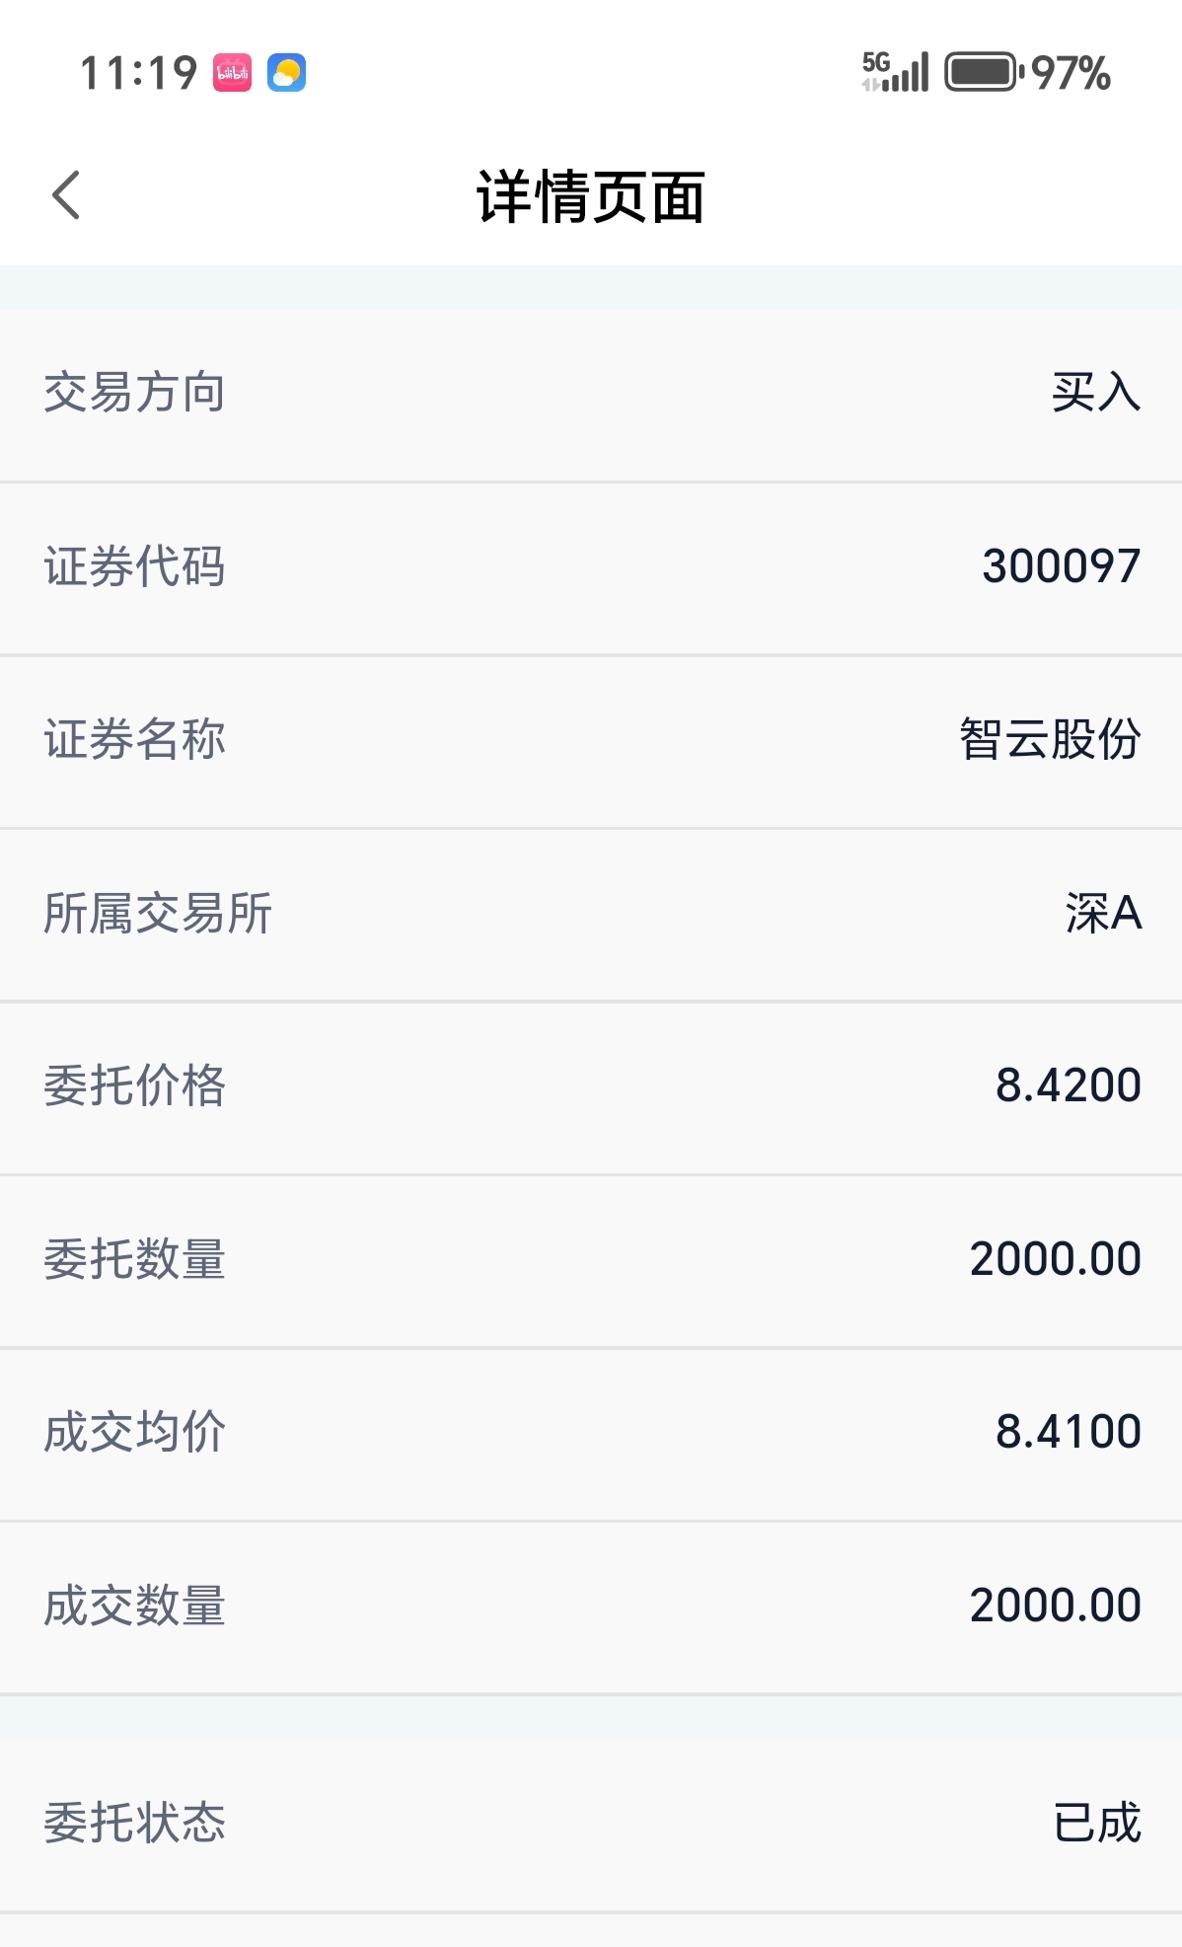Screen dimensions: 1182x1947
Task: Tap the 5G signal strength icon
Action: pyautogui.click(x=895, y=72)
